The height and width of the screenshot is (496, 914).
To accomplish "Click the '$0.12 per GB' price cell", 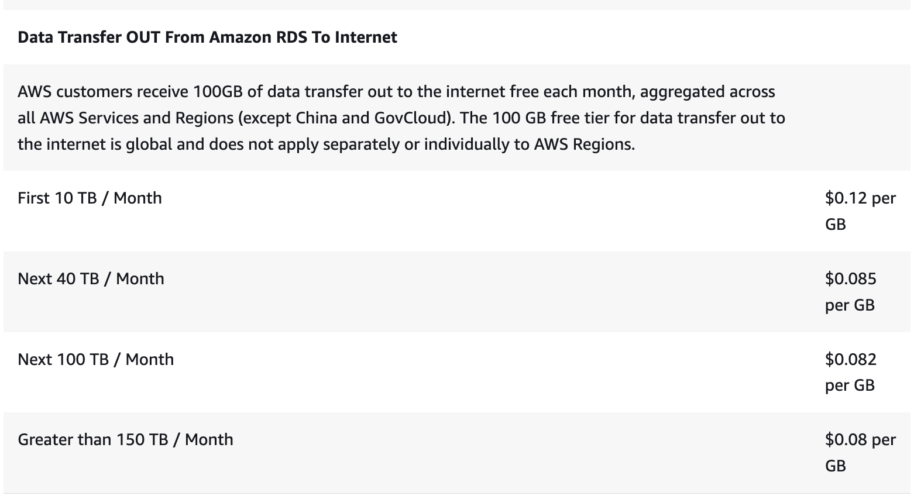I will coord(860,211).
